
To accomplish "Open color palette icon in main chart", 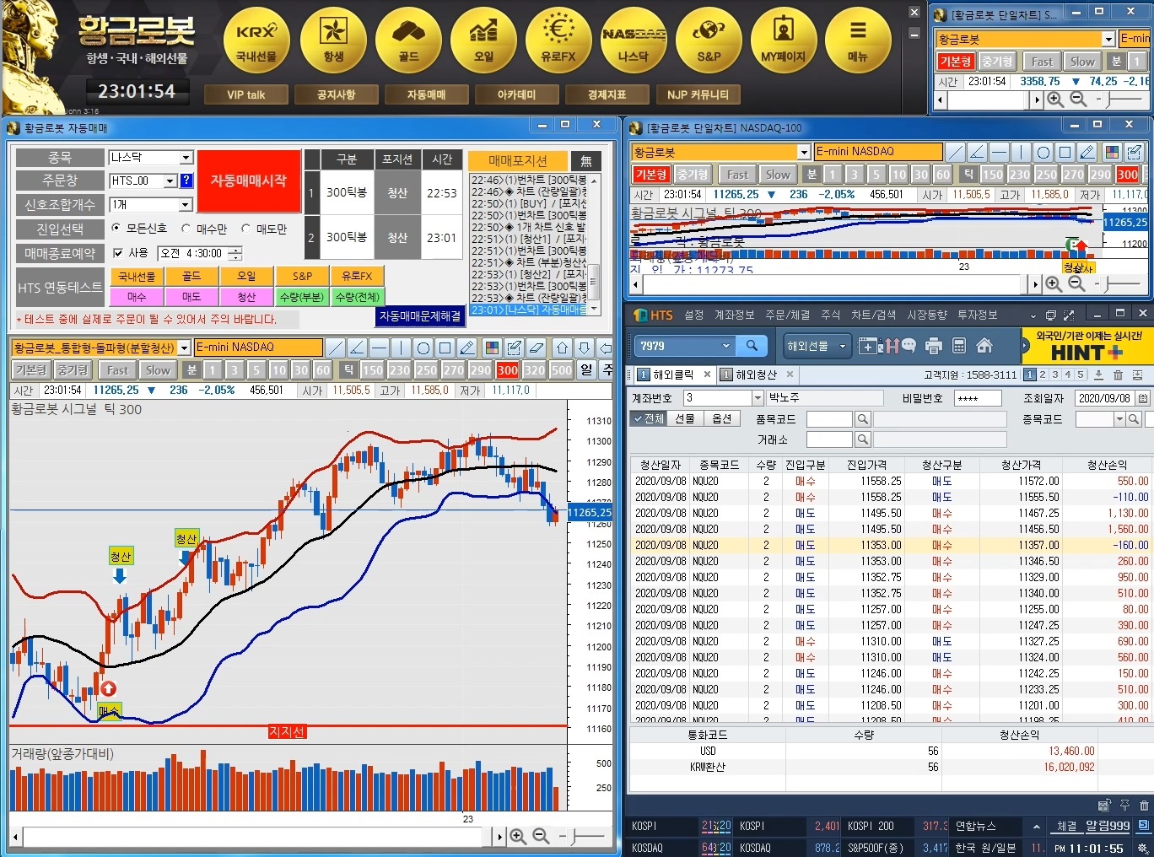I will click(492, 348).
